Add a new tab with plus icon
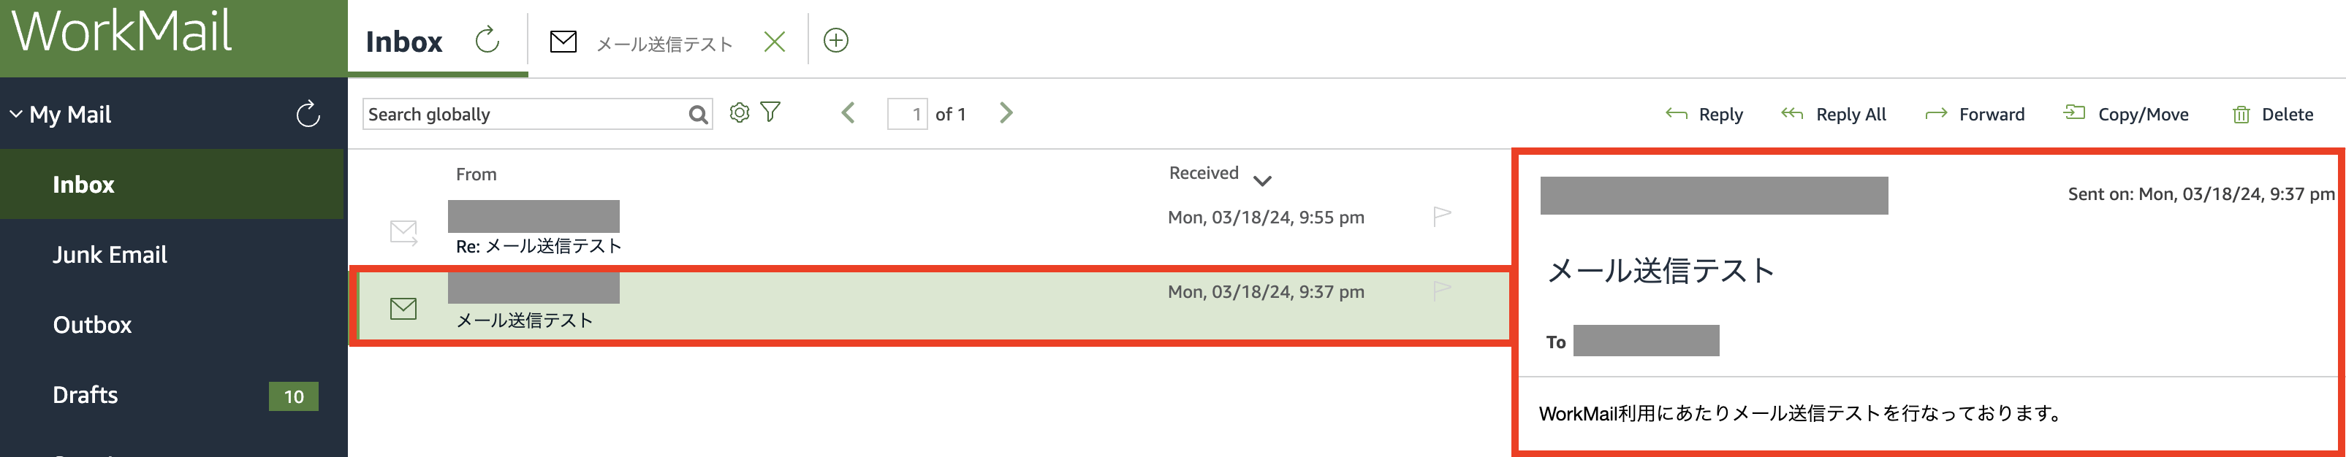The width and height of the screenshot is (2346, 457). click(835, 41)
